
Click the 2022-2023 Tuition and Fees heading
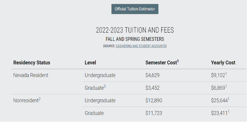[135, 30]
